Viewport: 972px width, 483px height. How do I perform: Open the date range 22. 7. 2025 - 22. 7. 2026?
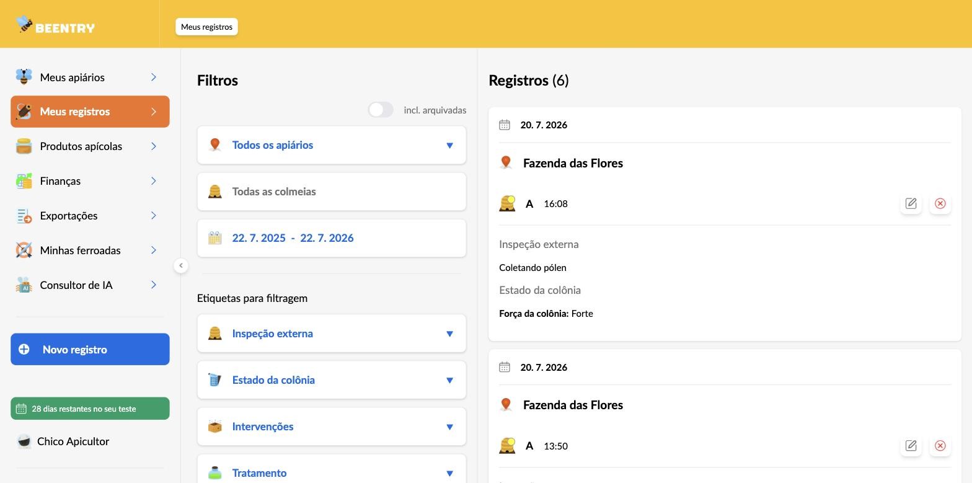pos(332,238)
